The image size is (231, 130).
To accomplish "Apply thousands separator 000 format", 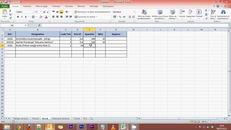I will point(124,17).
